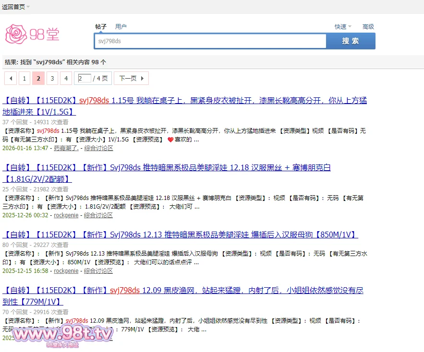Go to page 3 of results
This screenshot has height=352, width=424.
[x=52, y=78]
